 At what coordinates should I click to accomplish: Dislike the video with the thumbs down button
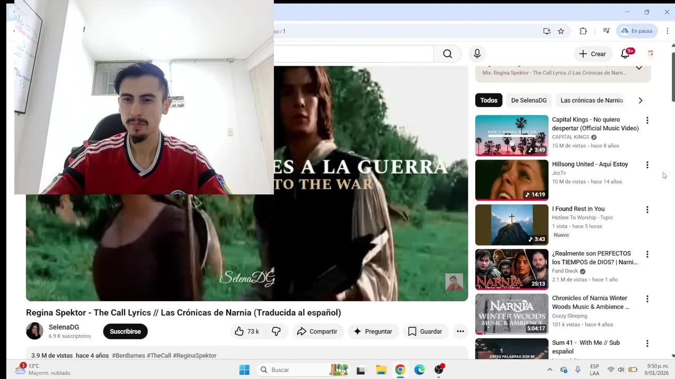tap(276, 331)
